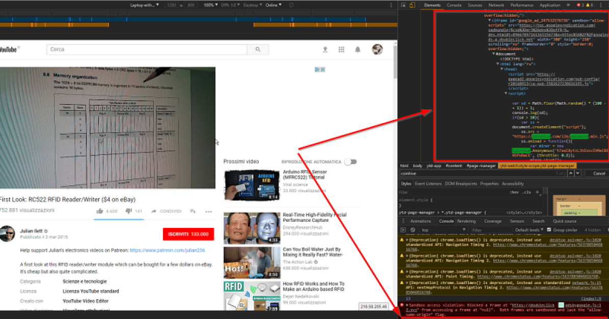609x319 pixels.
Task: Toggle the DevTools device toolbar icon
Action: (x=412, y=5)
